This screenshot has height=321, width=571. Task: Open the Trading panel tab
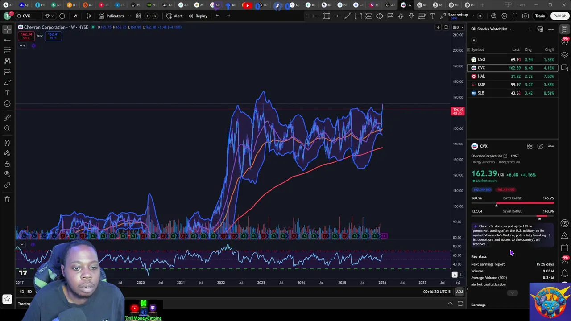(25, 304)
